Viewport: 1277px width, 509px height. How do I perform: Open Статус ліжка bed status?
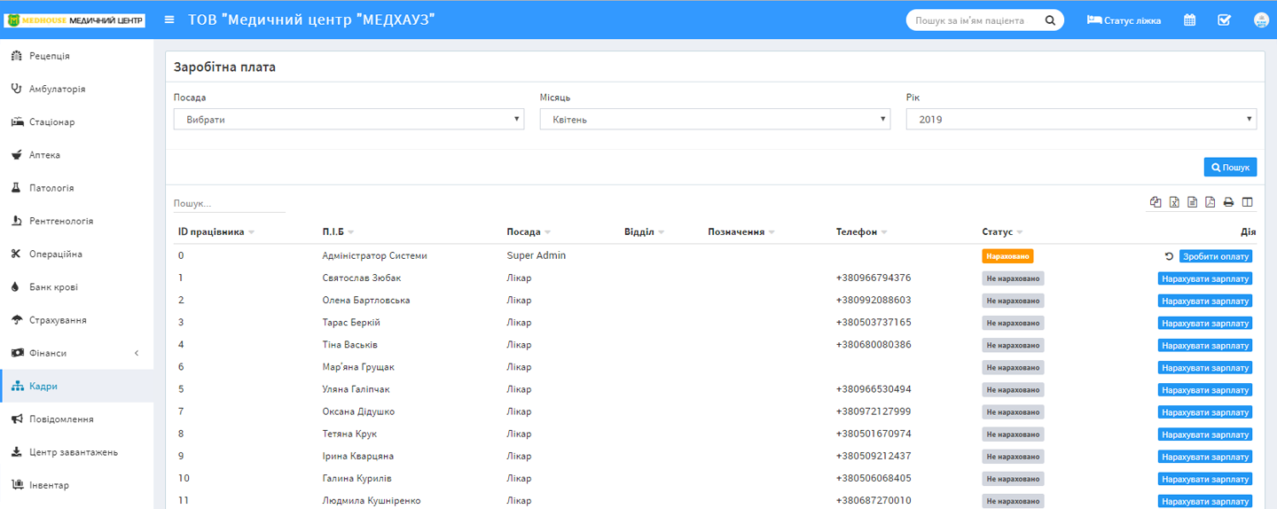1124,20
